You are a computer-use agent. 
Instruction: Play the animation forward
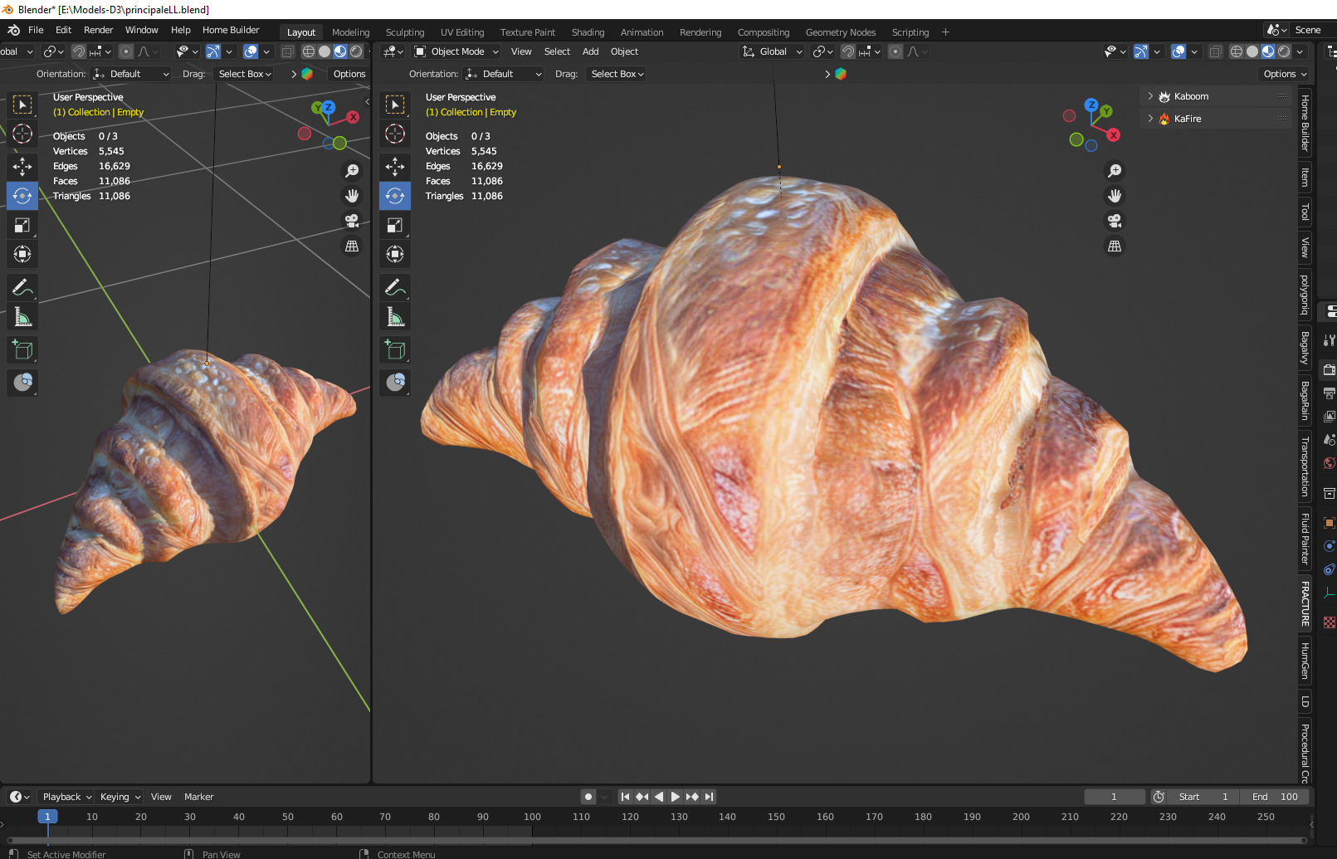pyautogui.click(x=676, y=797)
